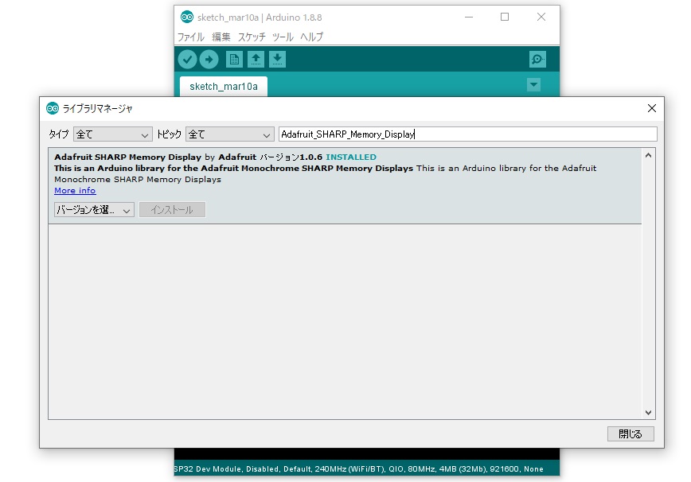Open the ツール menu

pyautogui.click(x=283, y=37)
